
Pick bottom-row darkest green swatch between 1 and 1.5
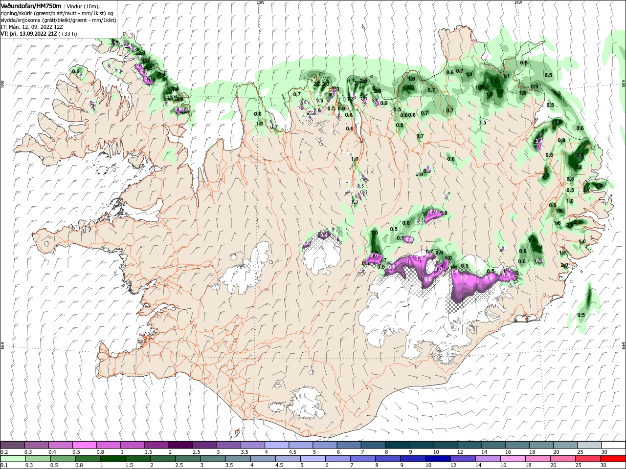click(x=112, y=459)
